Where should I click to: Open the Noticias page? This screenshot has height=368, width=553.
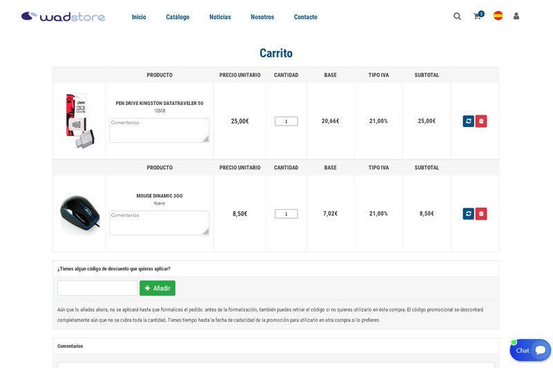click(220, 17)
